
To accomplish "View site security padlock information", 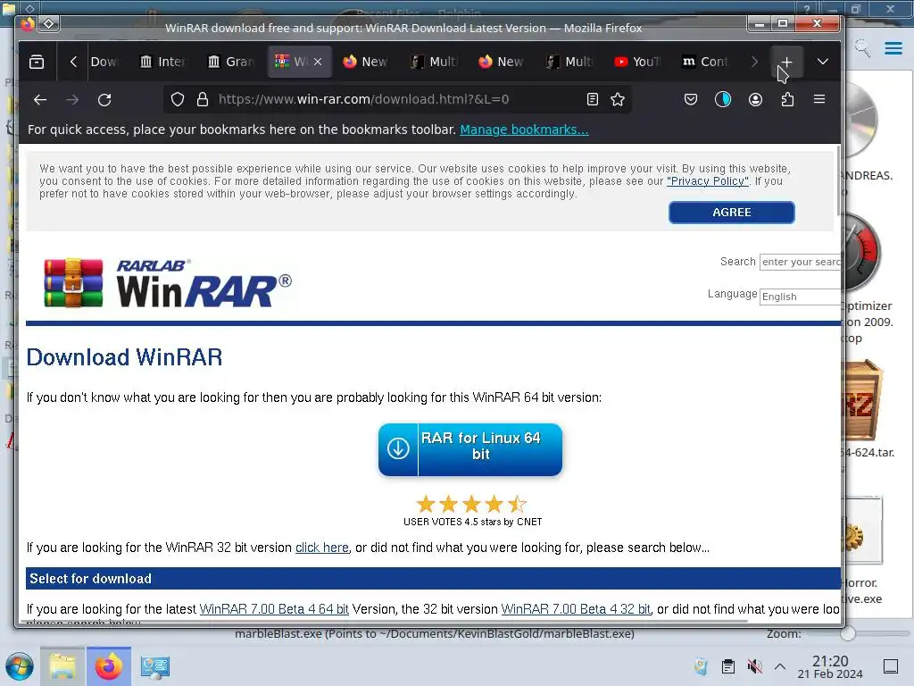I will pyautogui.click(x=203, y=100).
